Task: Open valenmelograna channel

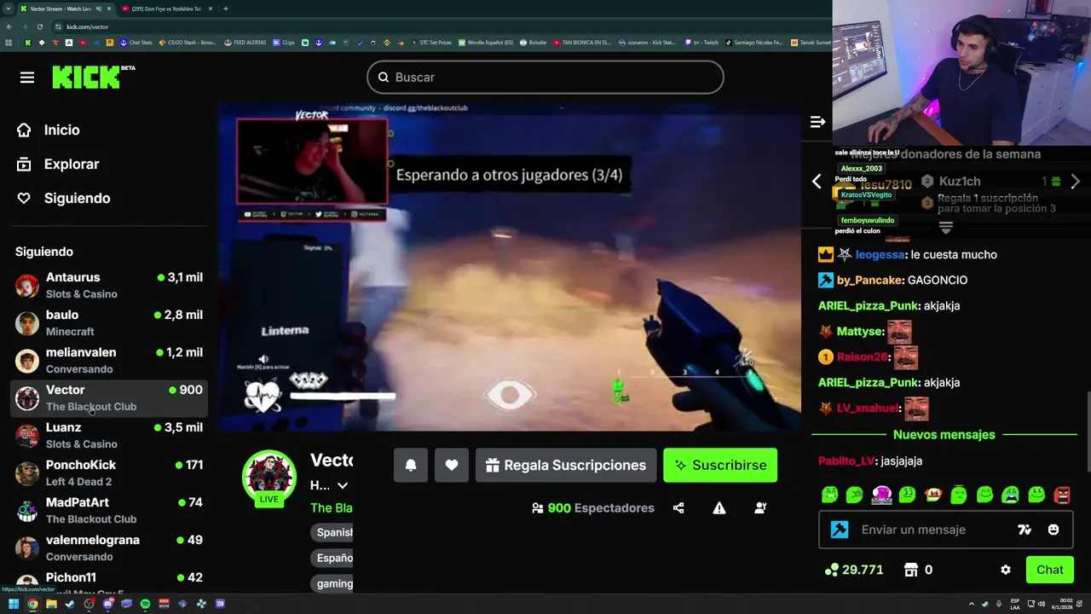Action: coord(109,548)
